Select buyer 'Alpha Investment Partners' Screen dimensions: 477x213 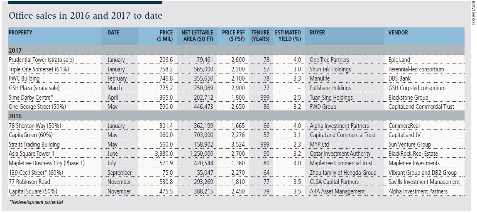pos(339,126)
